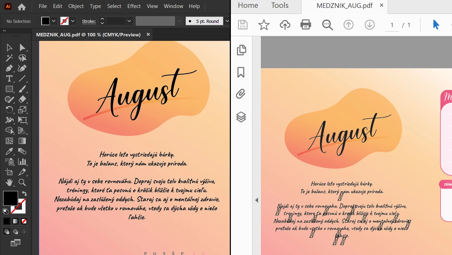Toggle Acrobat page thumbnails panel

point(241,50)
